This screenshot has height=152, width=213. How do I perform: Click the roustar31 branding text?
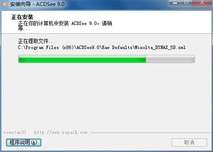(x=15, y=133)
